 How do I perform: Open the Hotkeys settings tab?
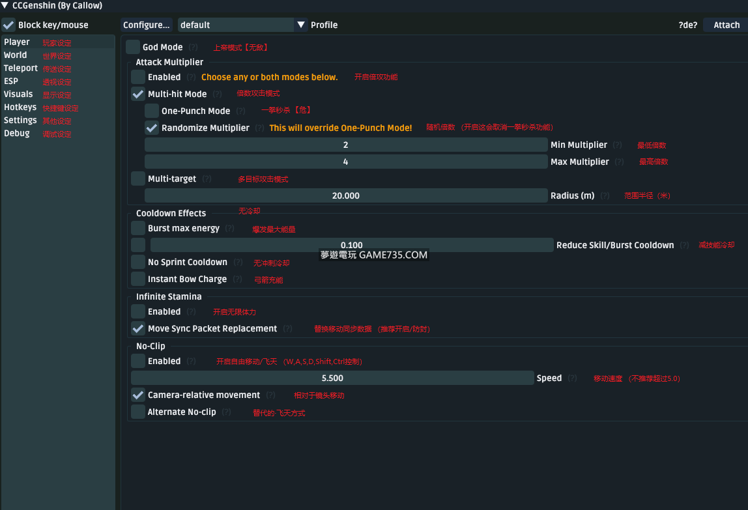(20, 107)
